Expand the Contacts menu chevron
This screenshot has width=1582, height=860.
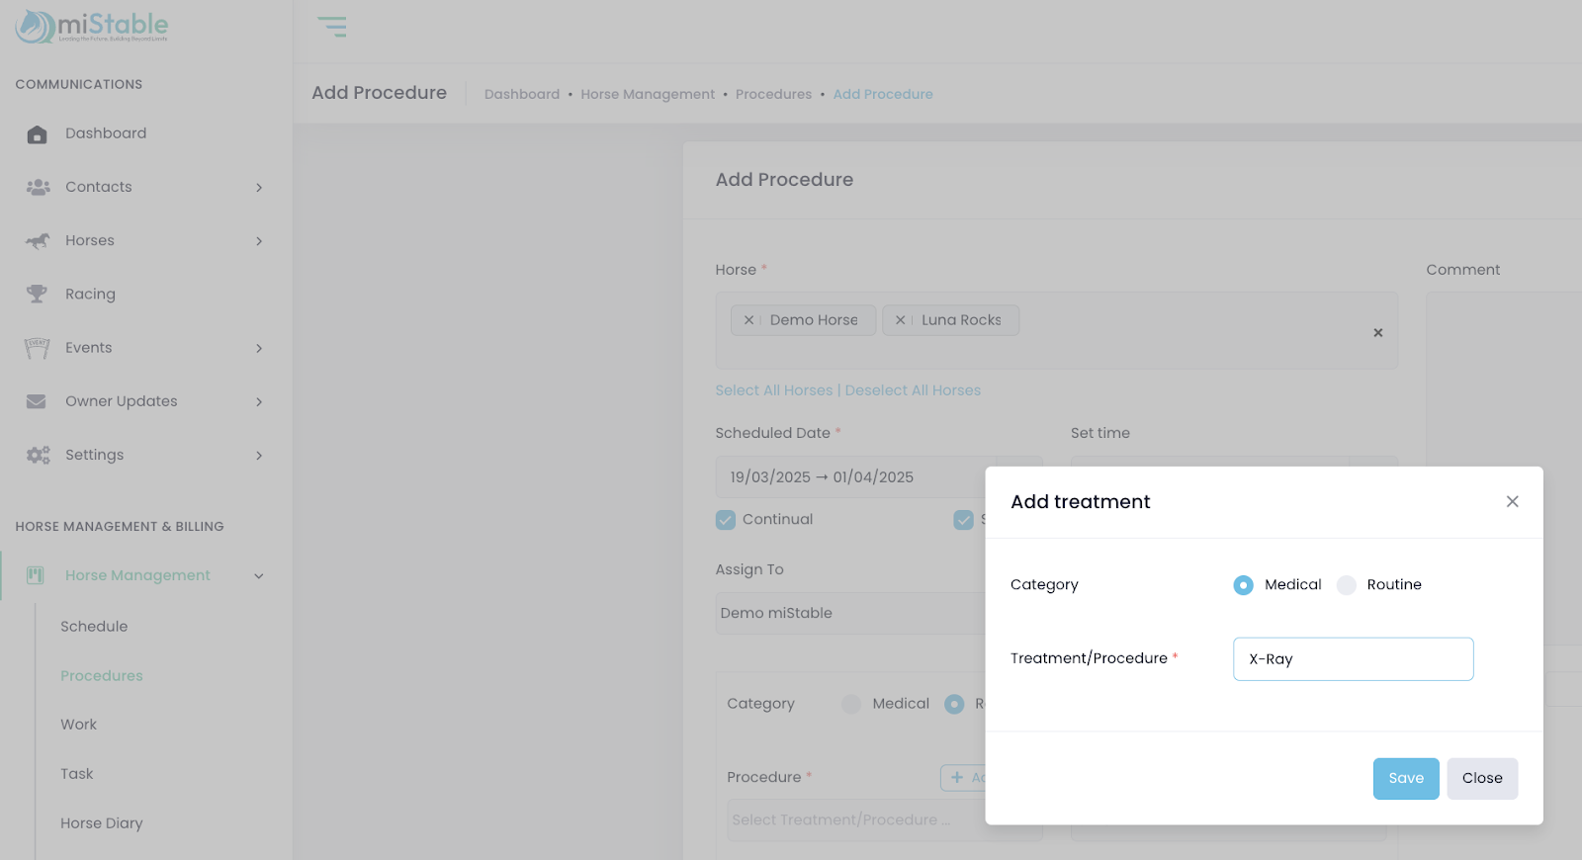point(259,188)
